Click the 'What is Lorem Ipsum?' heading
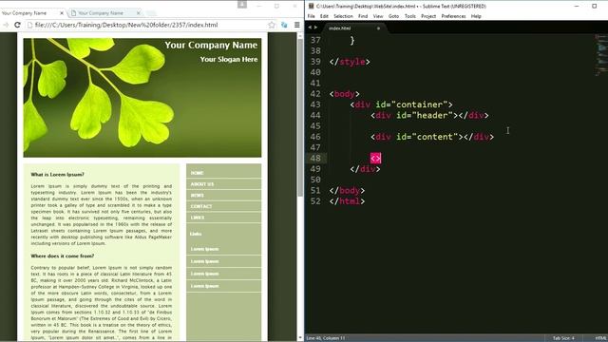Viewport: 608px width, 342px height. (57, 175)
